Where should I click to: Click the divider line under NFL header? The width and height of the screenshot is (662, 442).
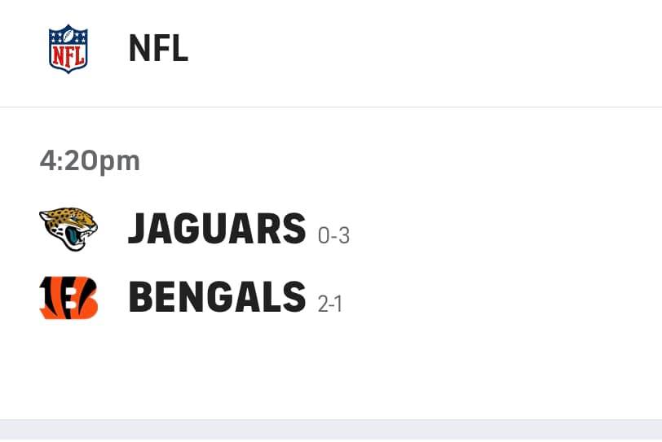click(331, 107)
